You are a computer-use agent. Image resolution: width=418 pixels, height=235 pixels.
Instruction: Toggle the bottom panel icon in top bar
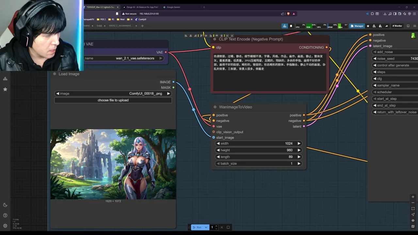pos(408,26)
